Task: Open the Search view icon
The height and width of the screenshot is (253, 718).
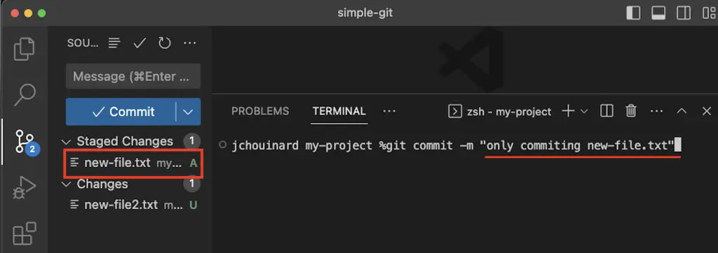Action: coord(25,94)
